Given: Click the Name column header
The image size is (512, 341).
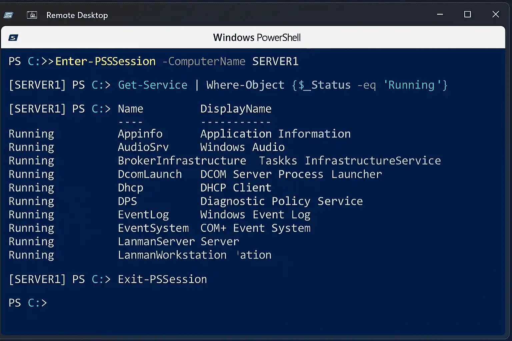Looking at the screenshot, I should coord(130,109).
